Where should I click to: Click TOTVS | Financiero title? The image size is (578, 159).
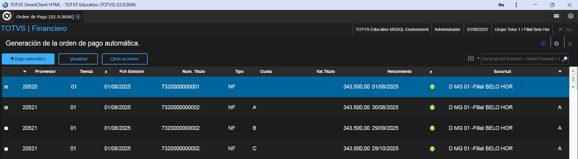coord(34,28)
